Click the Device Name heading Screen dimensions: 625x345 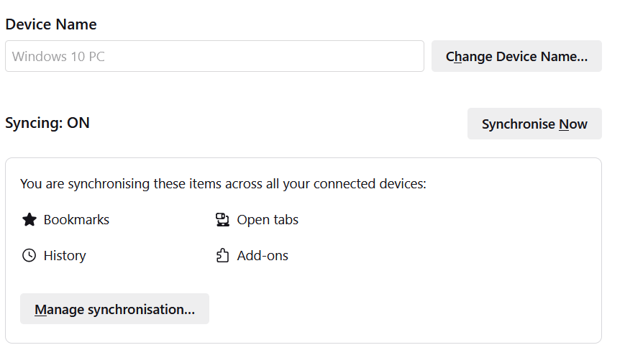point(51,24)
